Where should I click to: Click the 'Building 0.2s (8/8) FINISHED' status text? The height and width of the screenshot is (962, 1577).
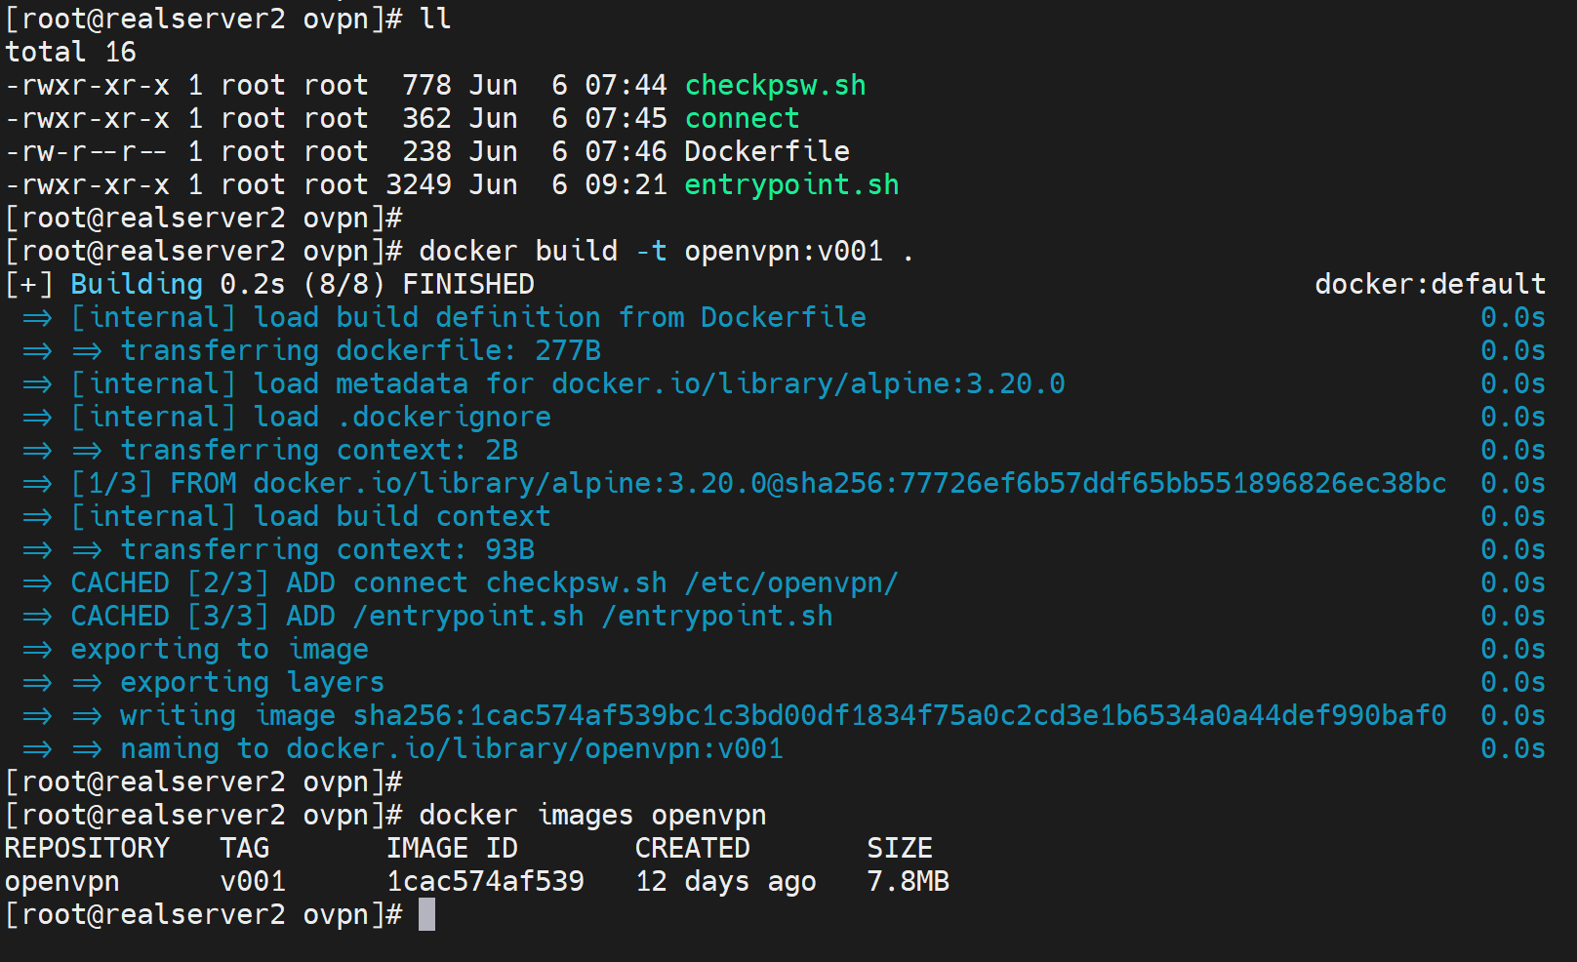303,285
